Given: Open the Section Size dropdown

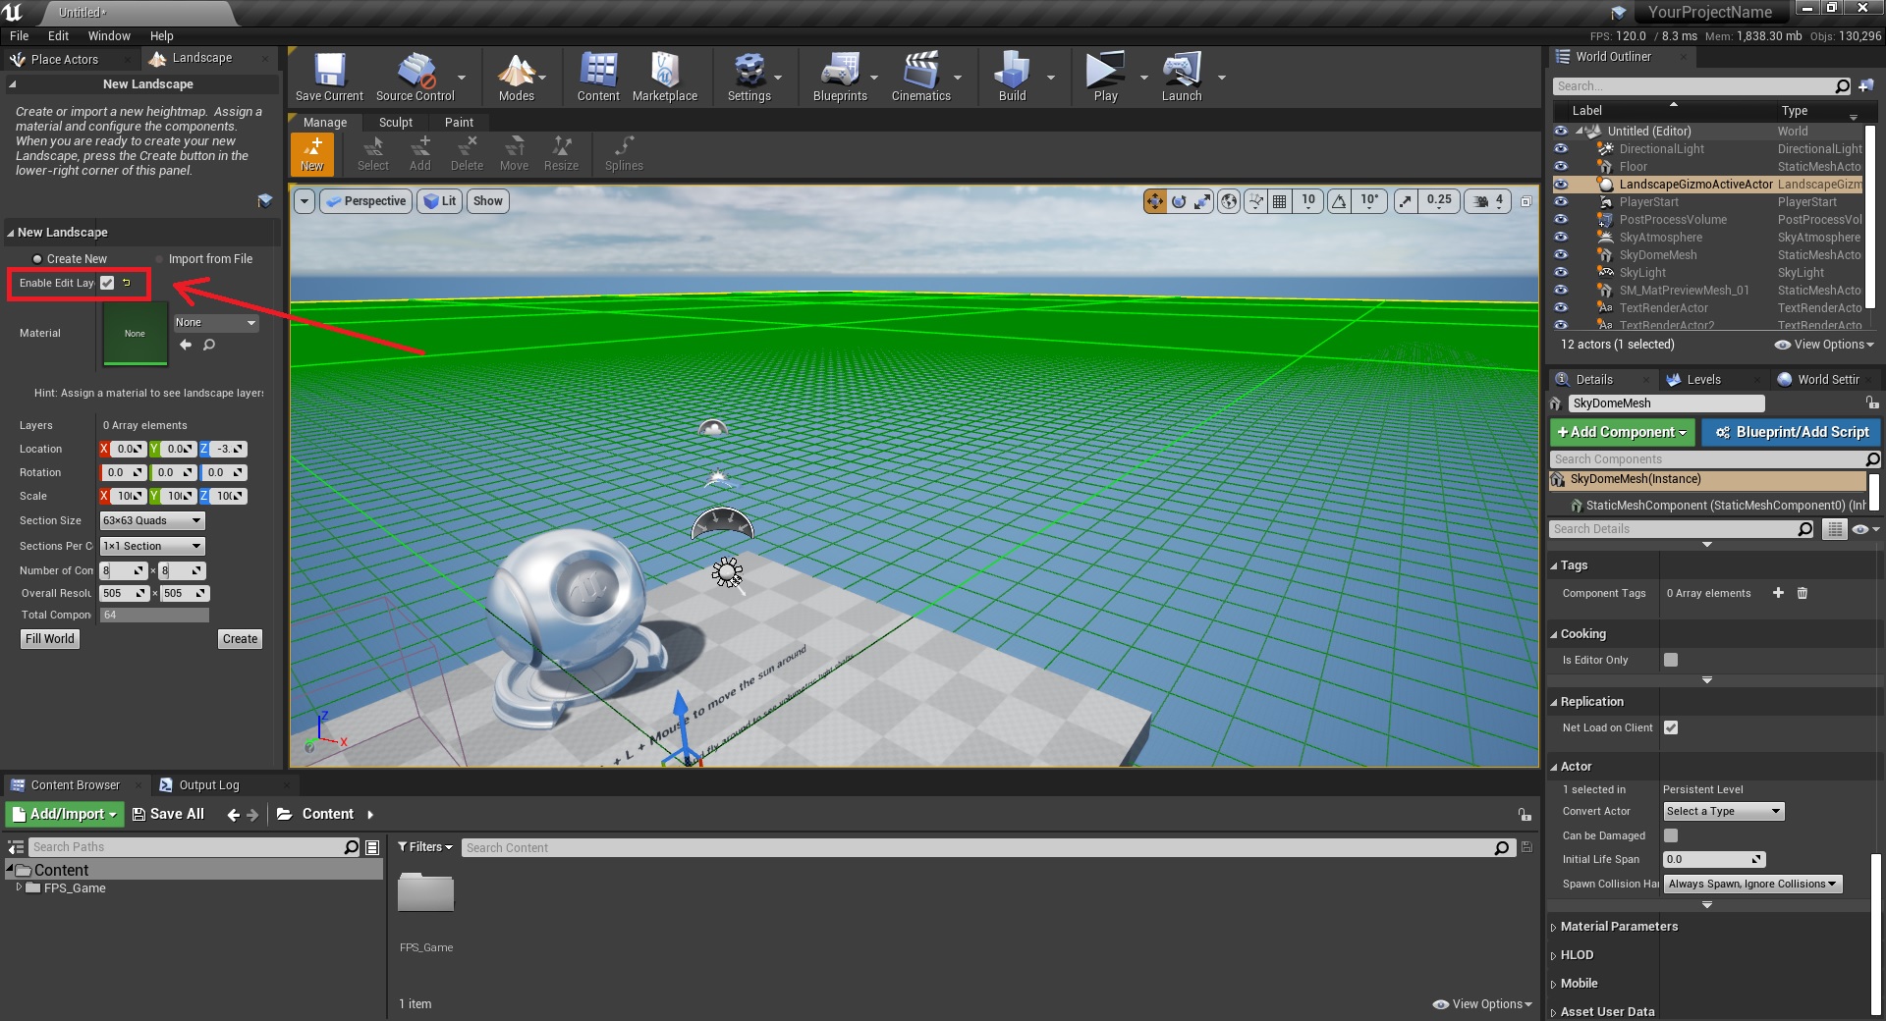Looking at the screenshot, I should pyautogui.click(x=151, y=521).
